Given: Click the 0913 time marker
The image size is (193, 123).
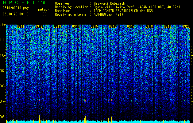Looking at the screenshot, I should click(57, 26).
